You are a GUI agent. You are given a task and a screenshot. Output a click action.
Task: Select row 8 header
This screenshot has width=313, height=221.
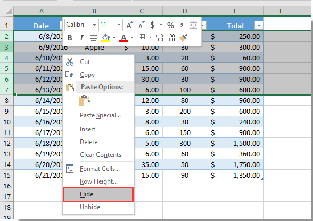6,100
